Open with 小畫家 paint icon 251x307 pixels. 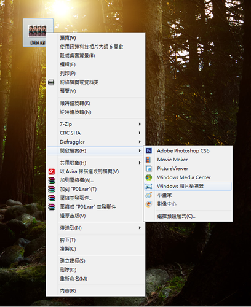pyautogui.click(x=149, y=195)
